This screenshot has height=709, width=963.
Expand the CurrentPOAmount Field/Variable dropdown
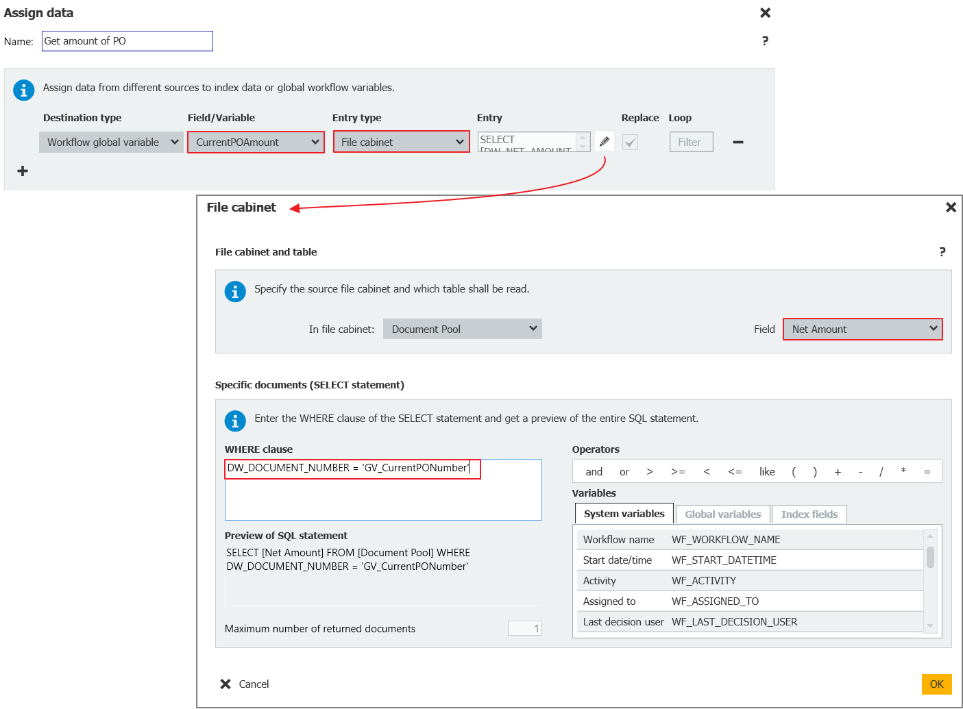point(256,142)
